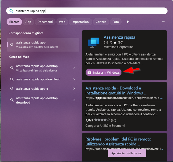Screen dimensions: 173x162
Task: Switch to the Foto filter tab
Action: point(116,22)
